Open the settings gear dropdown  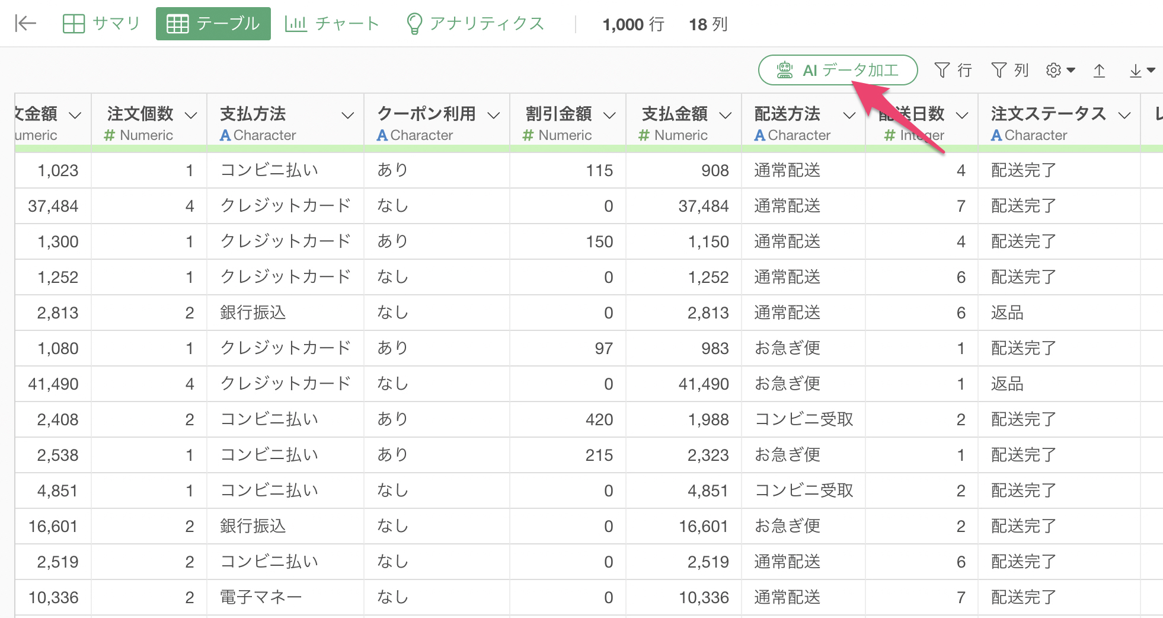1060,71
